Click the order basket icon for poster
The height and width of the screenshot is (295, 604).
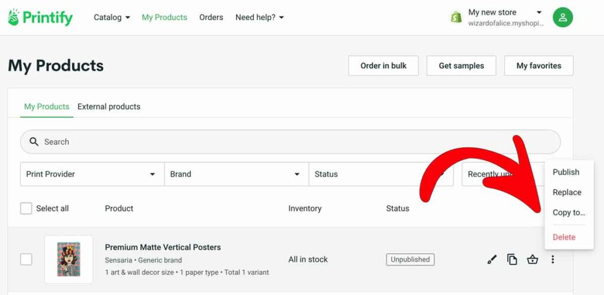(x=533, y=260)
